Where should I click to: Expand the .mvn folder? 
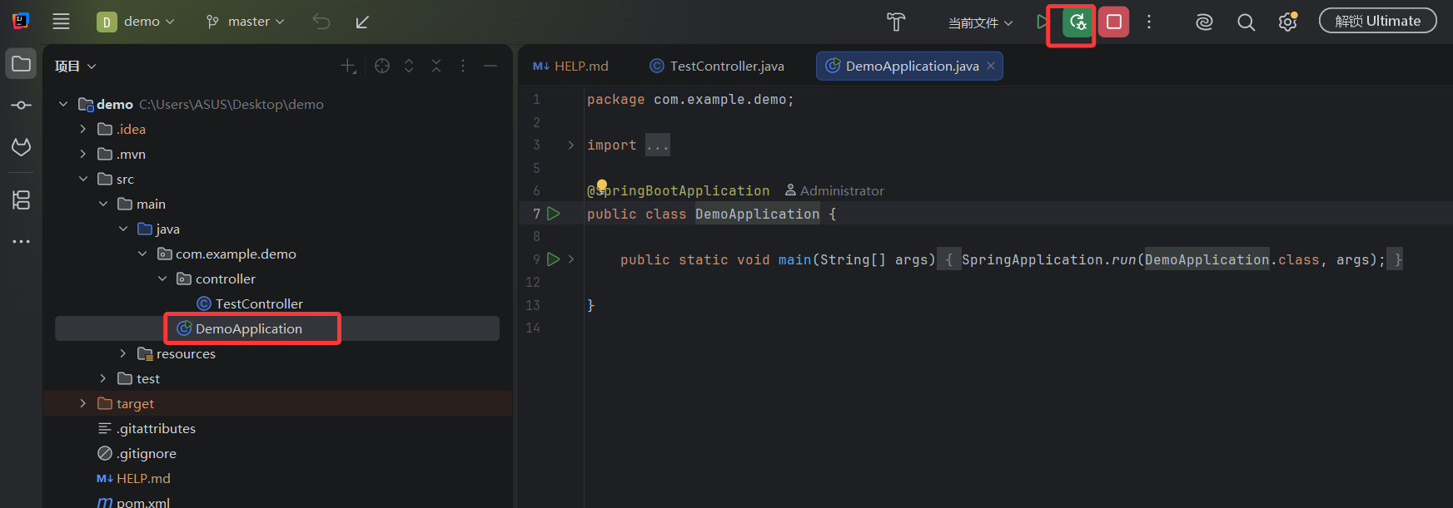tap(82, 154)
